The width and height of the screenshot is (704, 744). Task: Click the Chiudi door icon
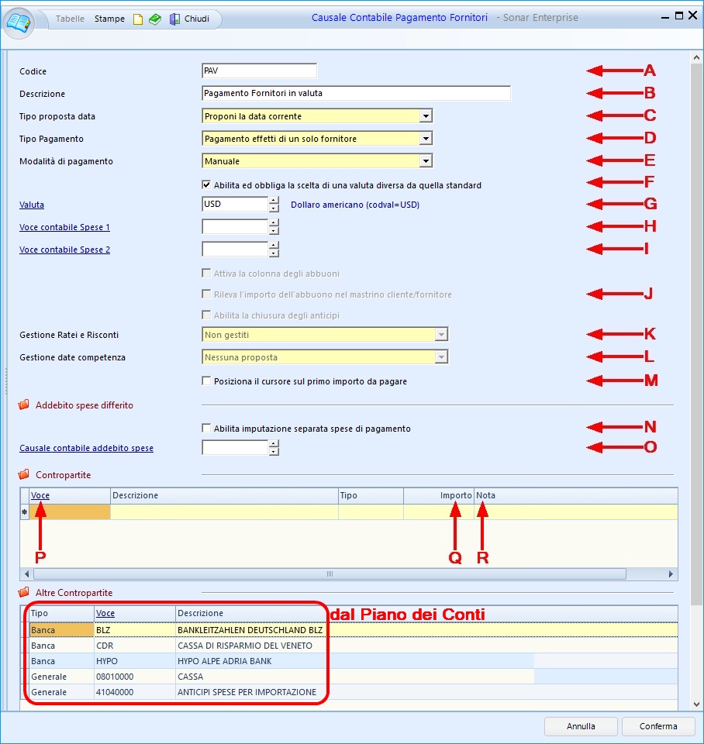click(x=174, y=19)
